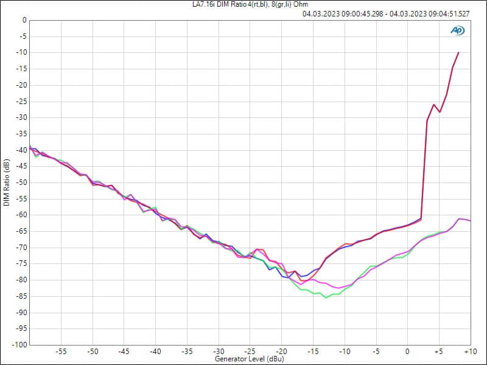
Task: Click the "+5" tick on the x-axis
Action: click(438, 352)
